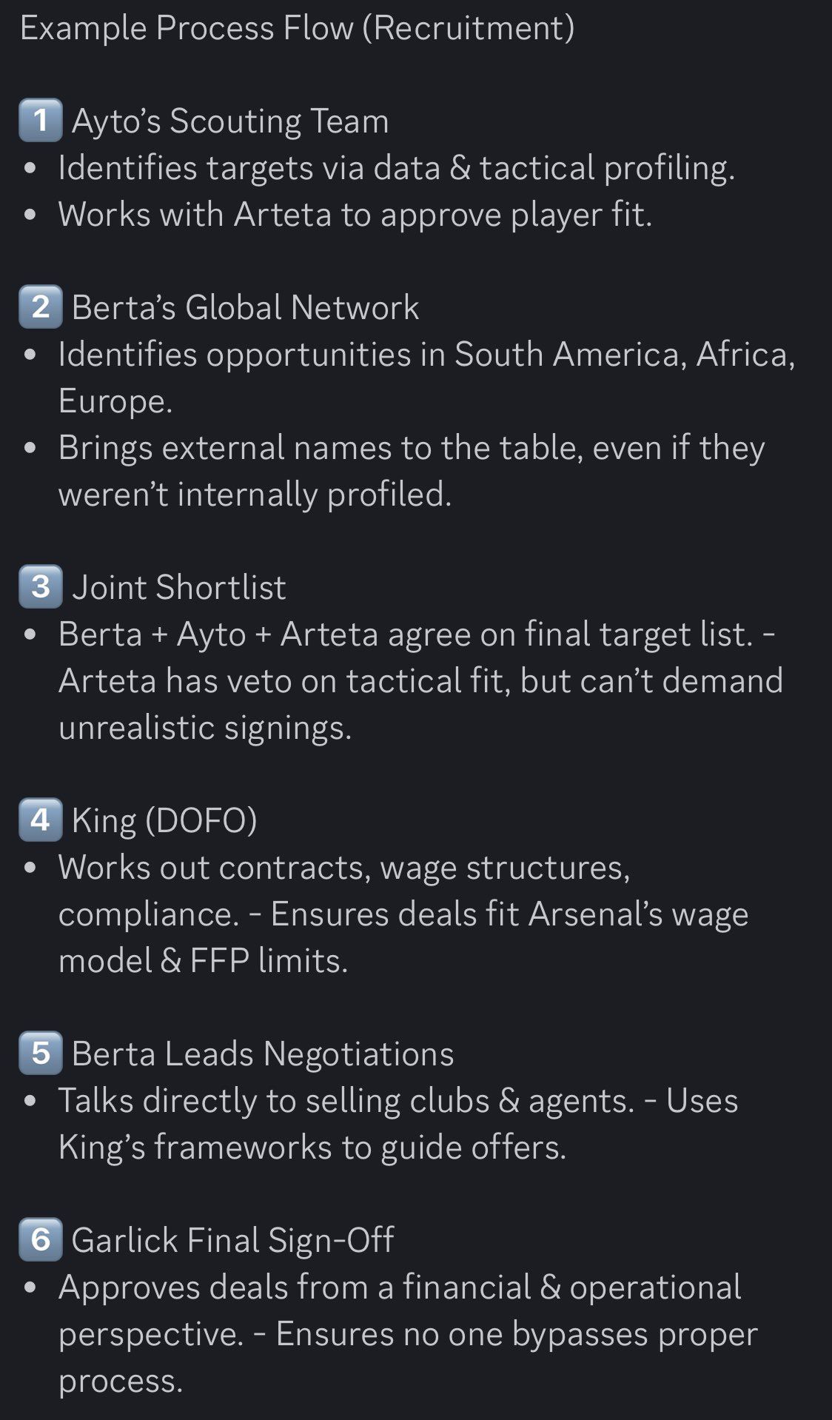Image resolution: width=832 pixels, height=1420 pixels.
Task: Click the 'Ayto's Scouting Team' heading
Action: pos(230,121)
